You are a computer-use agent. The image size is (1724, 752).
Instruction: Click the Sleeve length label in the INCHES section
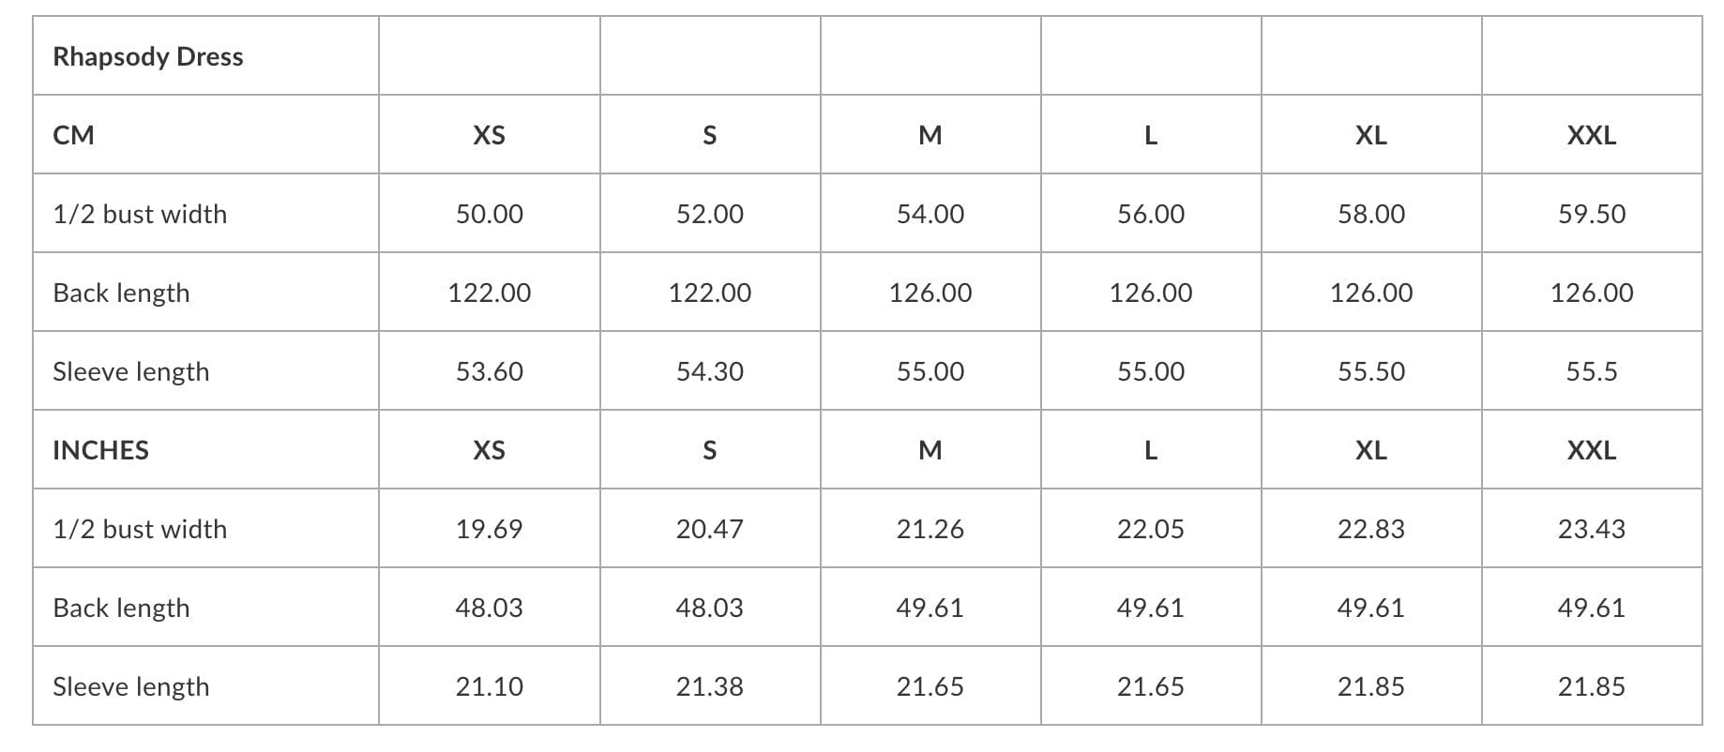pyautogui.click(x=130, y=686)
